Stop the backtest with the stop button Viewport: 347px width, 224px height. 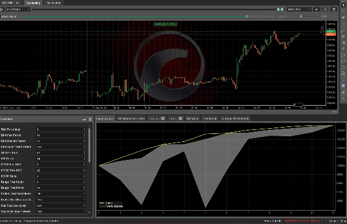[x=325, y=9]
